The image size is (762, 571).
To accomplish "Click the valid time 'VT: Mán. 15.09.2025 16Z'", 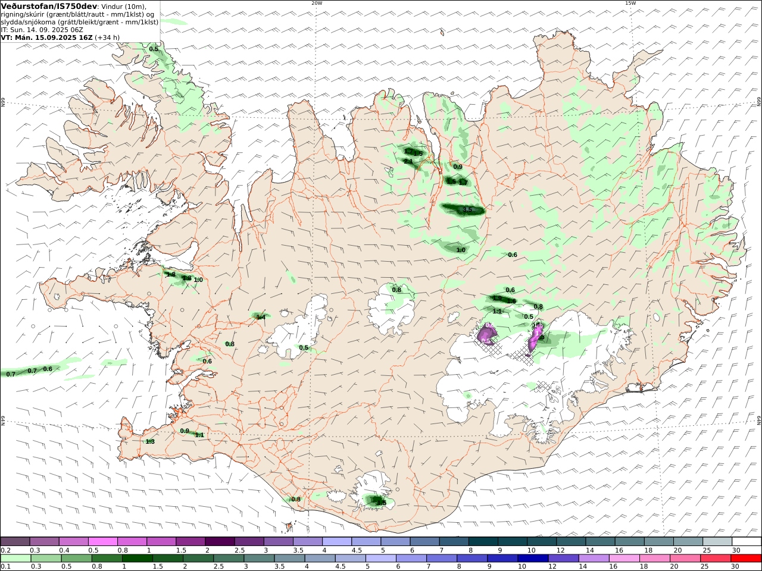I will [x=46, y=37].
